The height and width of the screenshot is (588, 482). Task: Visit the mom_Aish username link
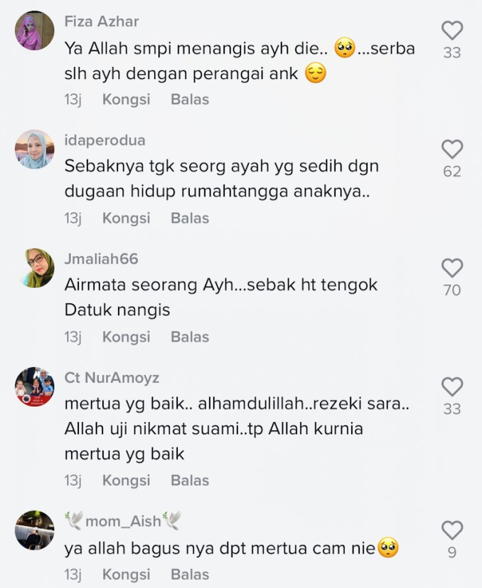point(123,521)
